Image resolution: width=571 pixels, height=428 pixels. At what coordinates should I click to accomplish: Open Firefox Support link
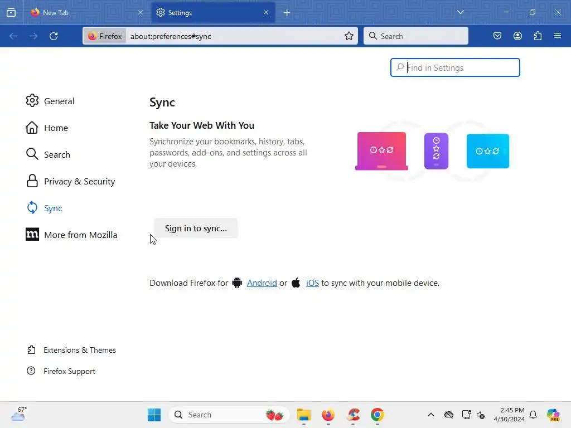[x=61, y=371]
